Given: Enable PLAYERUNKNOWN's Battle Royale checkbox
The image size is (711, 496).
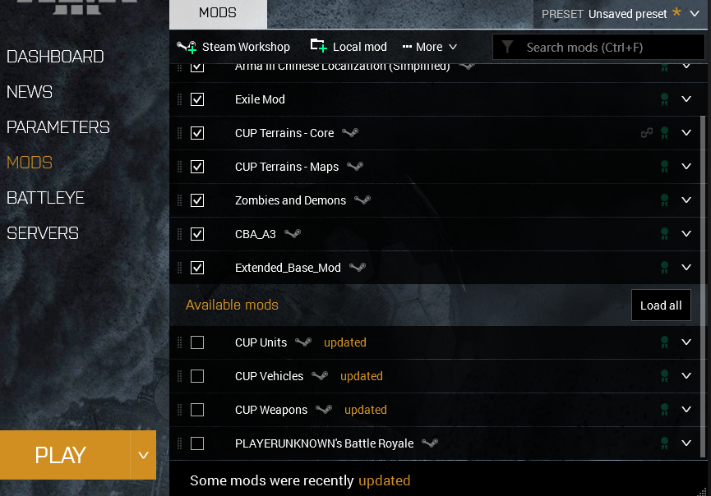Looking at the screenshot, I should tap(197, 443).
